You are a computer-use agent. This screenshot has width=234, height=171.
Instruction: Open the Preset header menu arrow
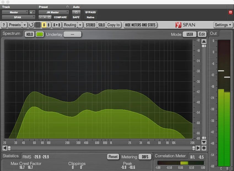pyautogui.click(x=68, y=7)
